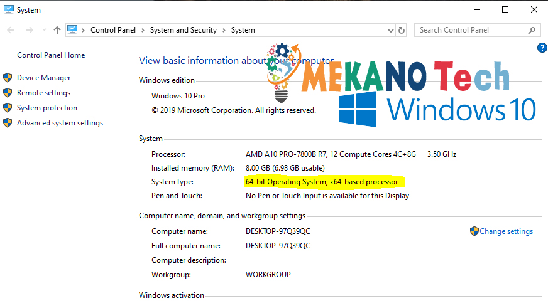Expand the chevron before Control Panel

click(x=83, y=30)
